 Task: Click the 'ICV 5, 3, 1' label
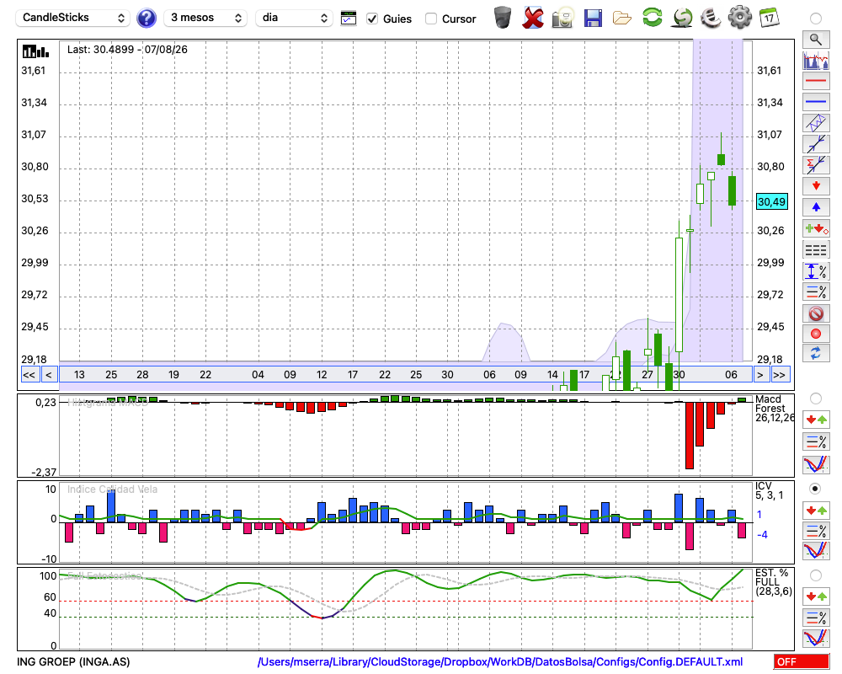pos(769,490)
